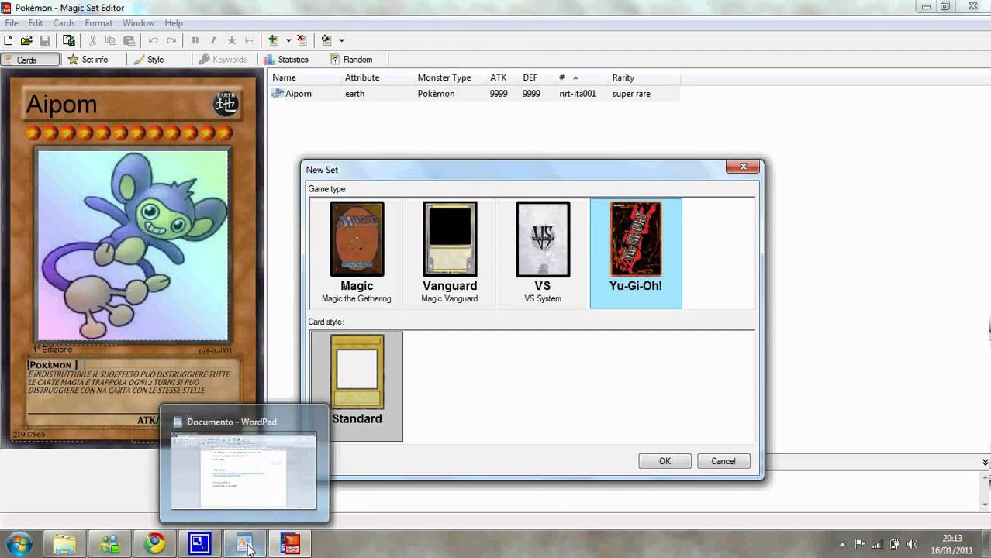Viewport: 991px width, 558px height.
Task: Open the Cards menu
Action: point(64,23)
